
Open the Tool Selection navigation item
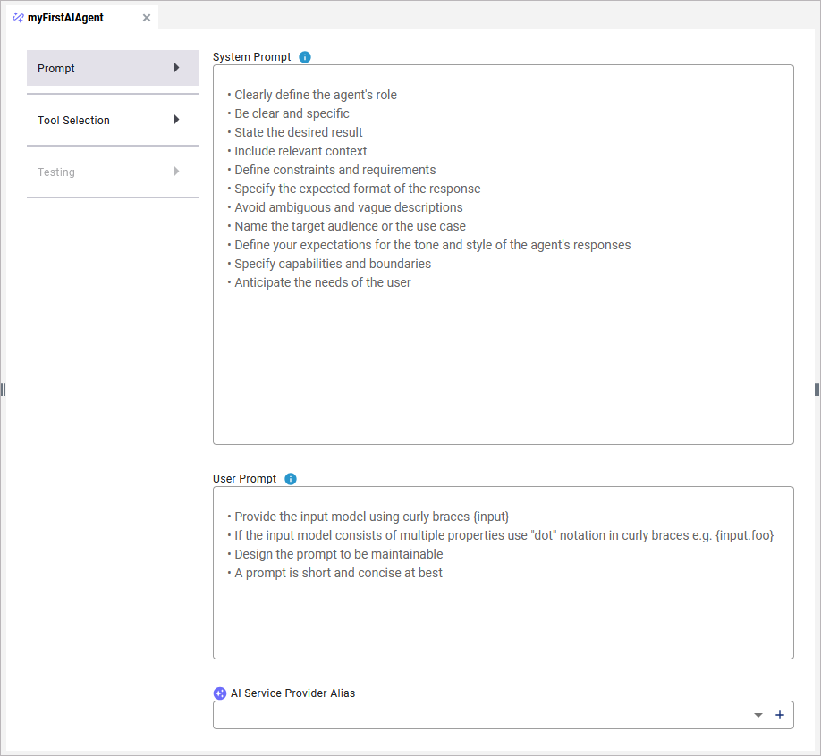coord(74,121)
